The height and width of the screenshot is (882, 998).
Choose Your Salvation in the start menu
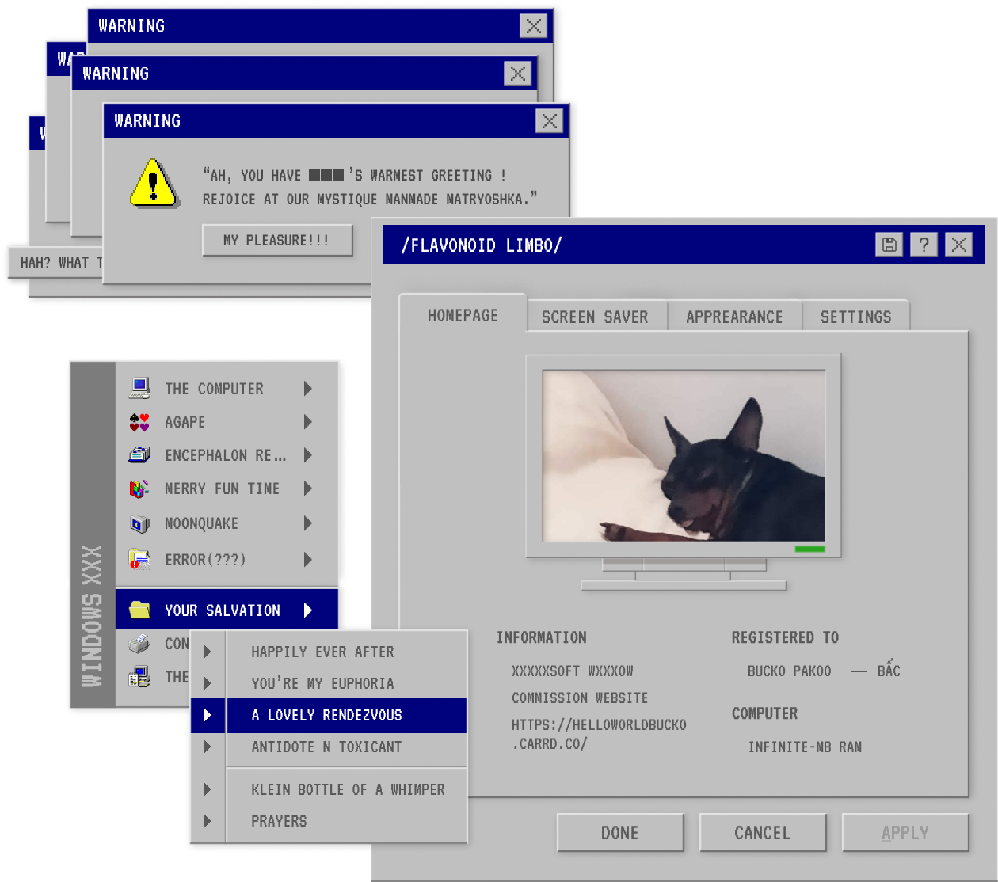click(x=223, y=610)
